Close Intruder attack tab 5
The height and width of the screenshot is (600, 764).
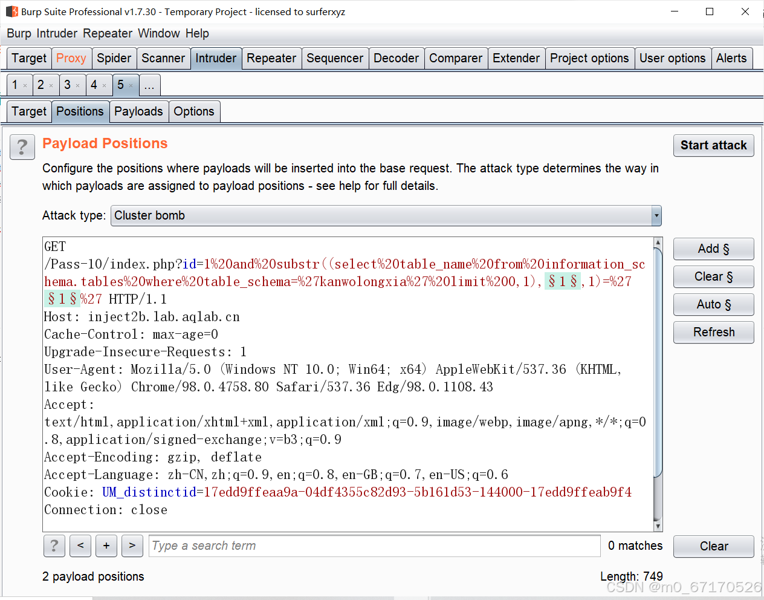coord(131,86)
